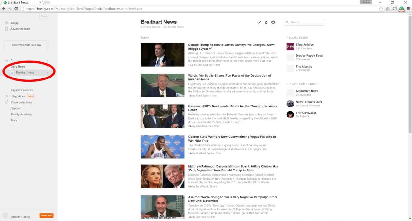Open the Support link
412x221 pixels.
point(16,108)
